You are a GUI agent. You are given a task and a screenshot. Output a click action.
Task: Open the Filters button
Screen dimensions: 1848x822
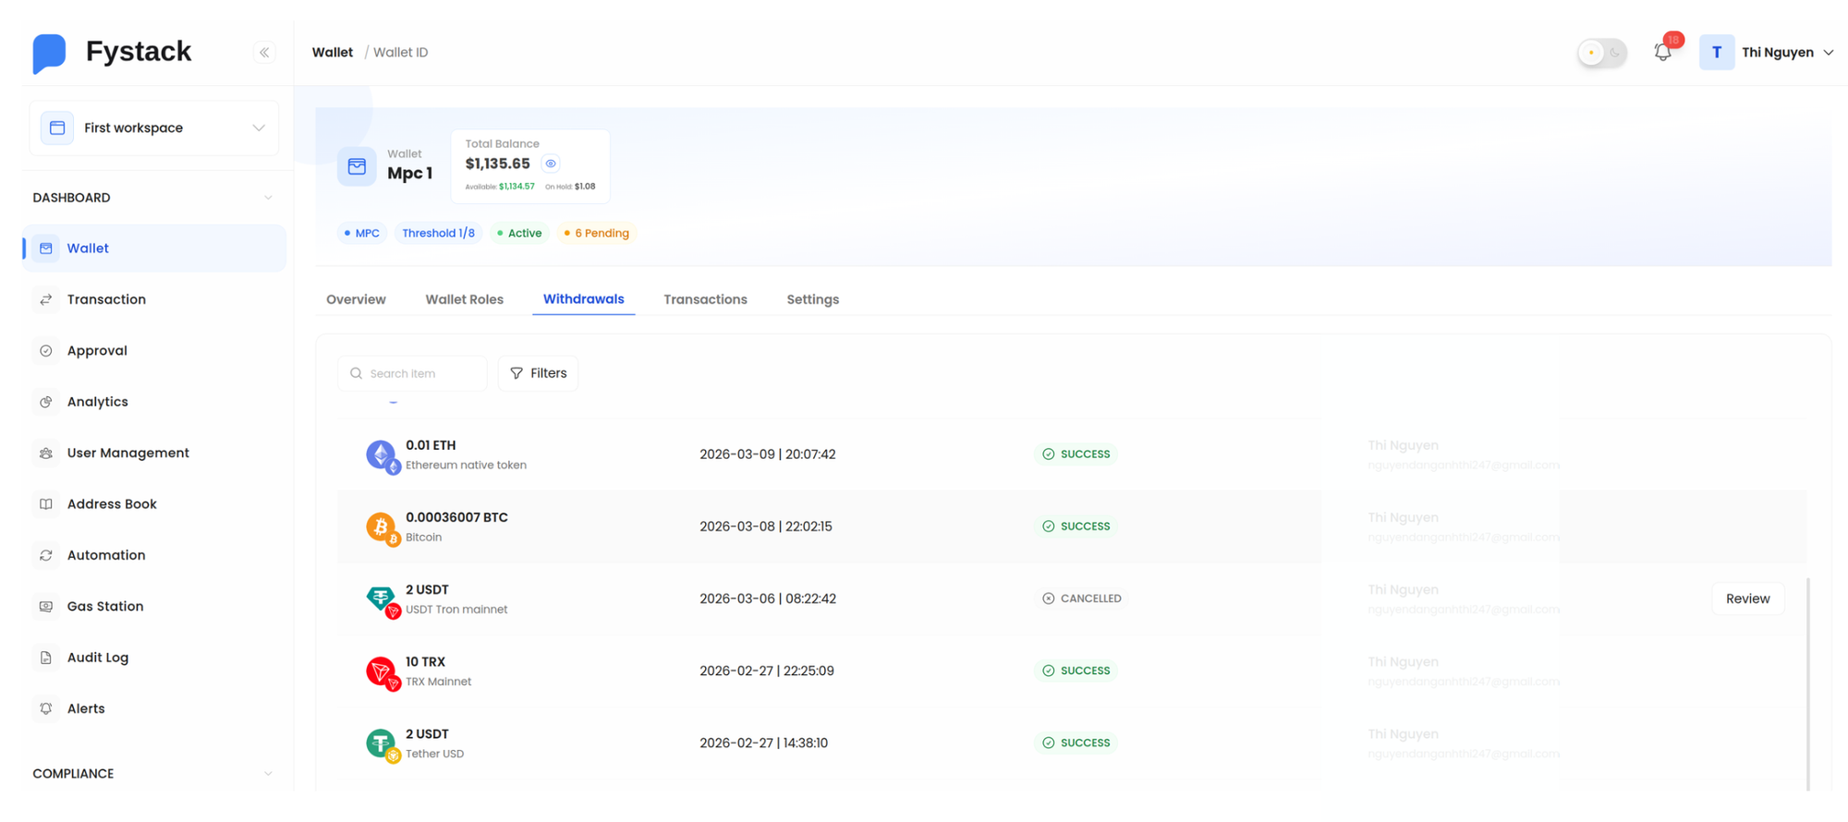point(538,373)
